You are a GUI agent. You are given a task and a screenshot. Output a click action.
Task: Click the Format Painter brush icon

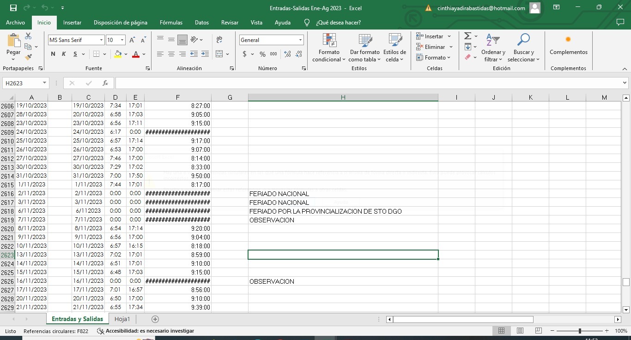pyautogui.click(x=29, y=57)
